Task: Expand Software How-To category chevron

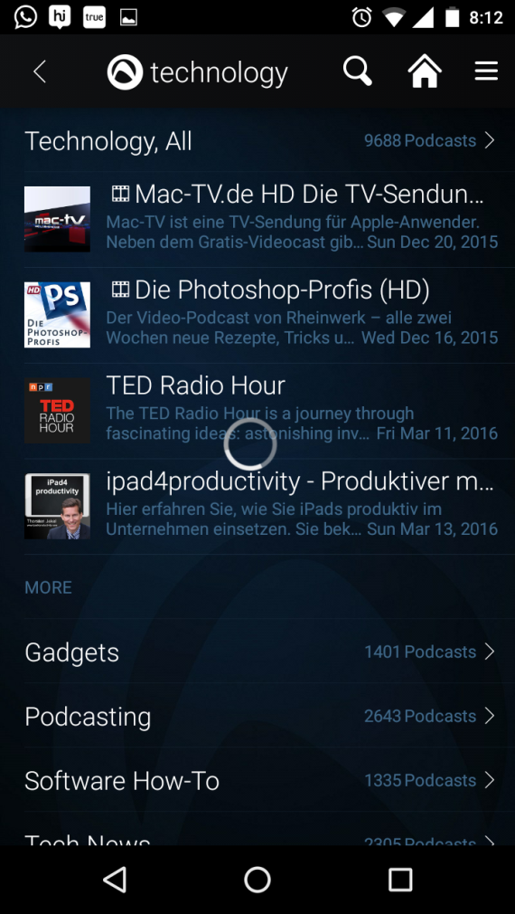Action: click(x=490, y=780)
